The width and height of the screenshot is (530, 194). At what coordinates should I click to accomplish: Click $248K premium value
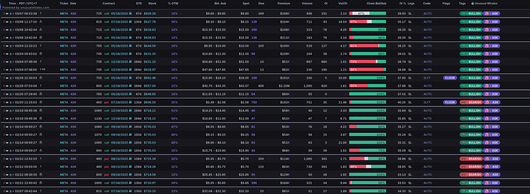coord(285,29)
